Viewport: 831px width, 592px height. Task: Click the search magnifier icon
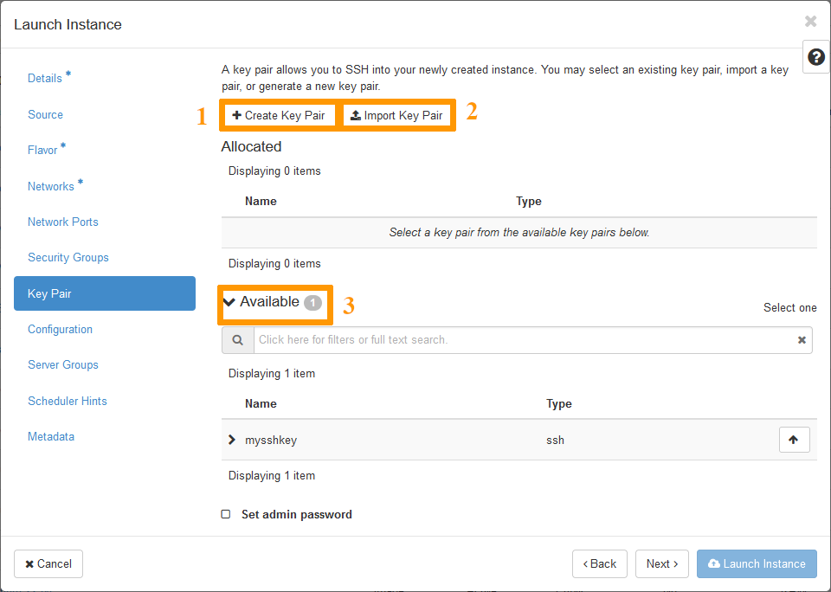coord(237,340)
